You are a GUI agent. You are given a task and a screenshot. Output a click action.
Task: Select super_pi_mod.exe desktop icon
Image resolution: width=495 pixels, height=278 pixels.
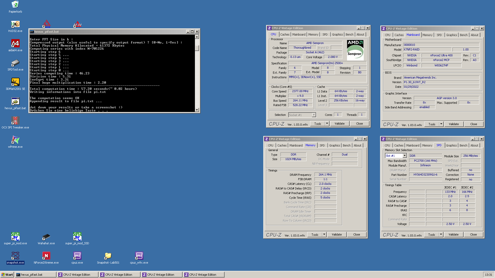coord(15,236)
